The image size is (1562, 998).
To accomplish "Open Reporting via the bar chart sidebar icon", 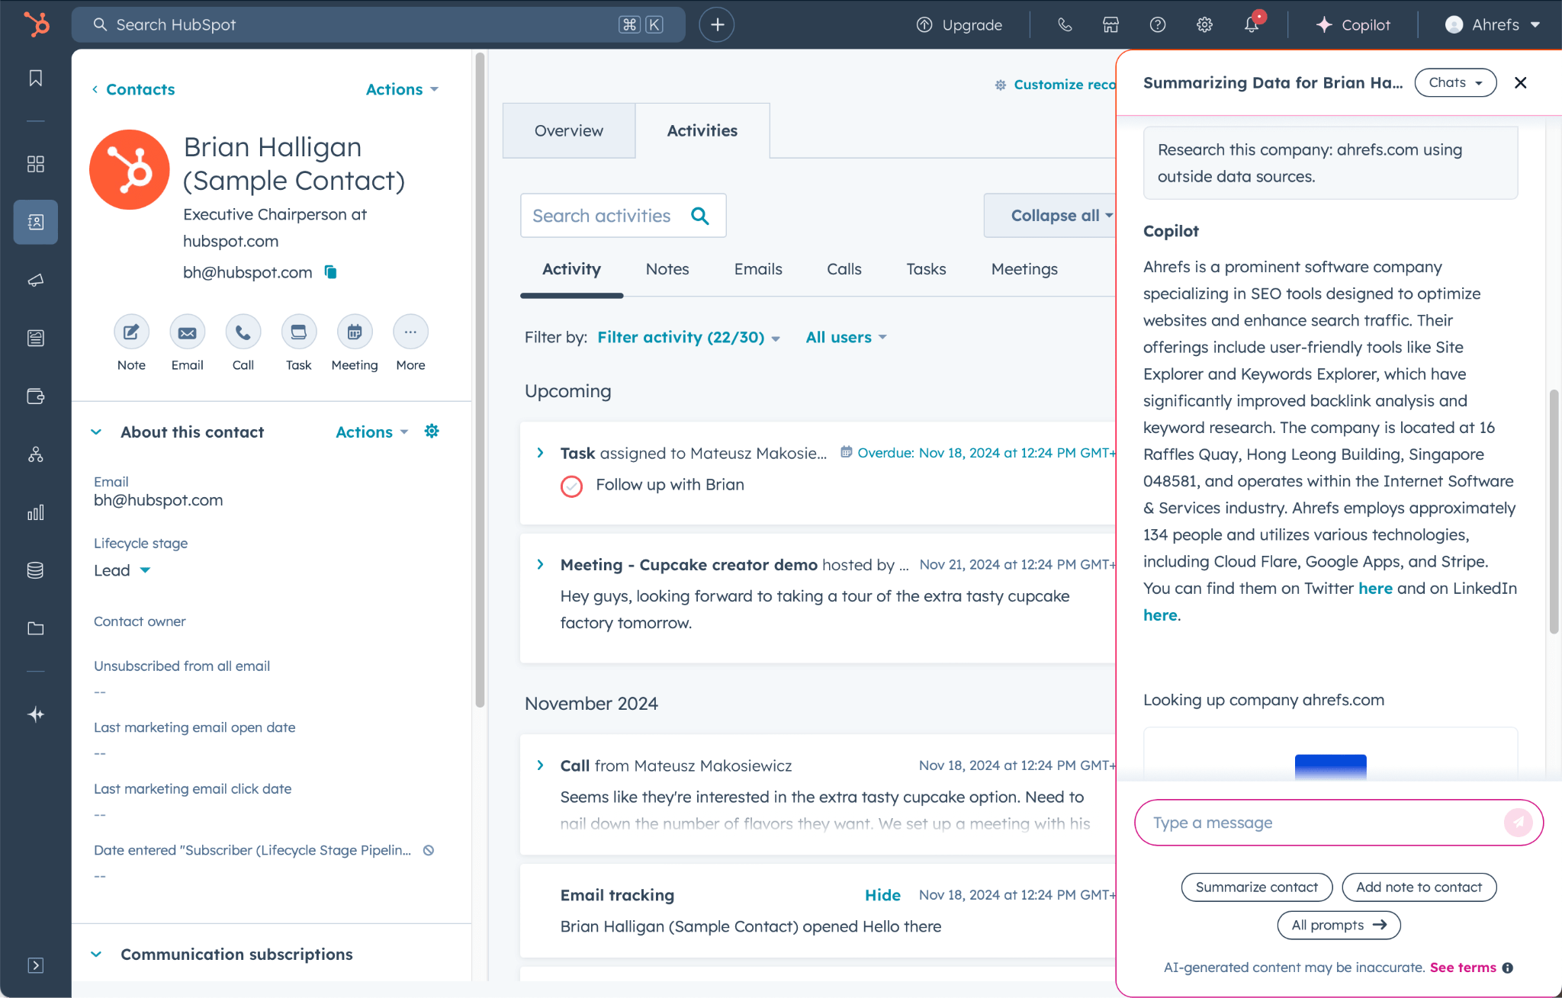I will [x=35, y=512].
